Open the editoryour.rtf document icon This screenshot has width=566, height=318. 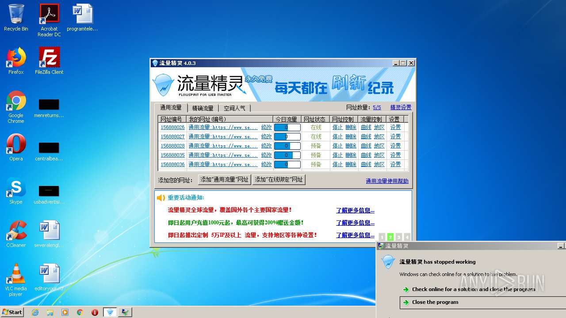point(49,277)
